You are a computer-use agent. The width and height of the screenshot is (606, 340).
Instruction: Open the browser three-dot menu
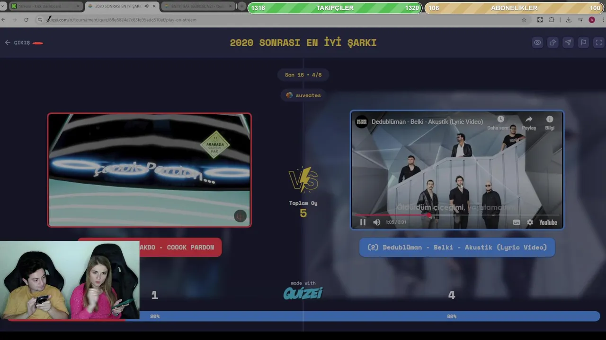coord(603,20)
